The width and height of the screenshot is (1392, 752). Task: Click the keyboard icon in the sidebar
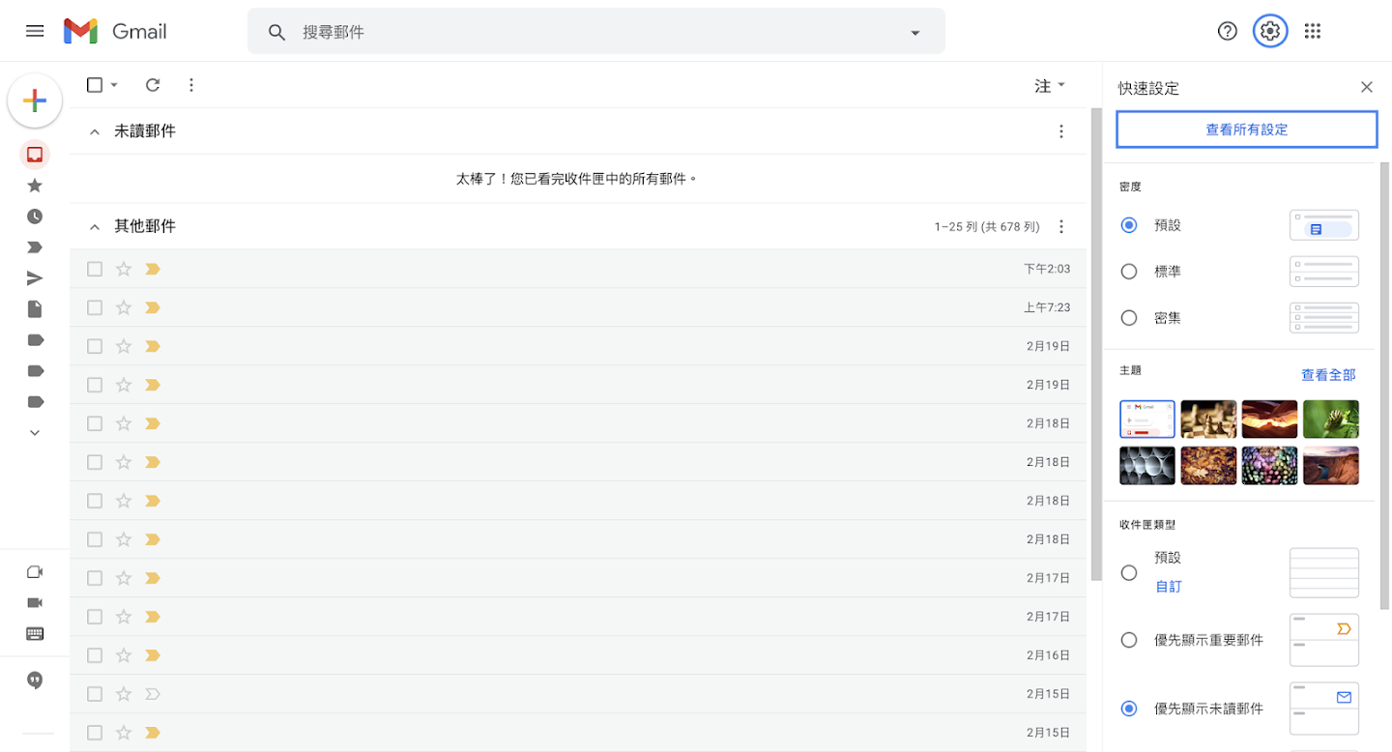35,634
